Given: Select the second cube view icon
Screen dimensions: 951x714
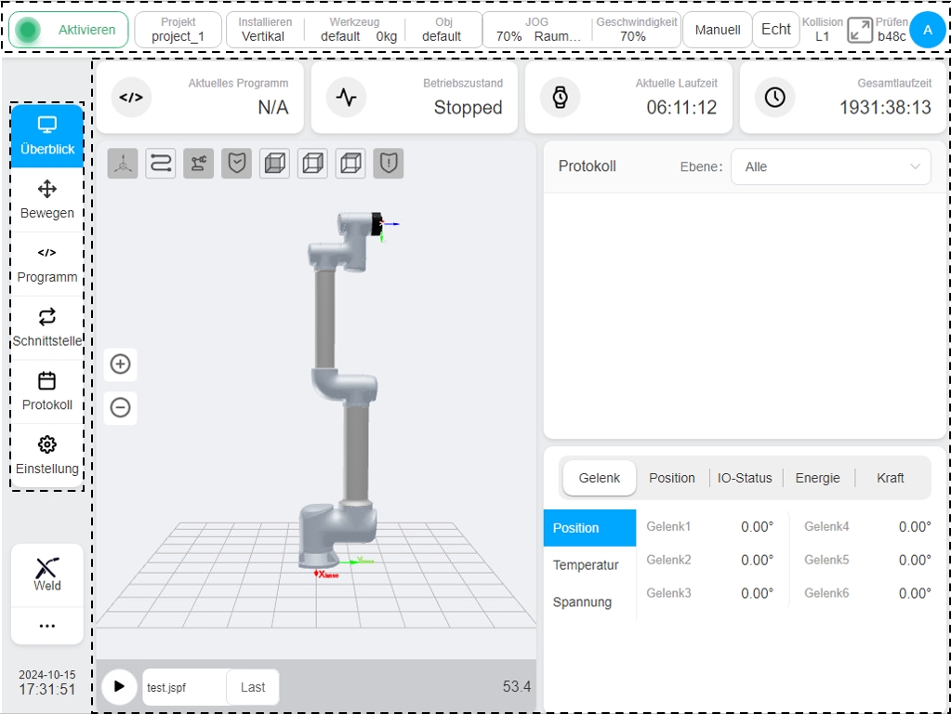Looking at the screenshot, I should pos(312,164).
